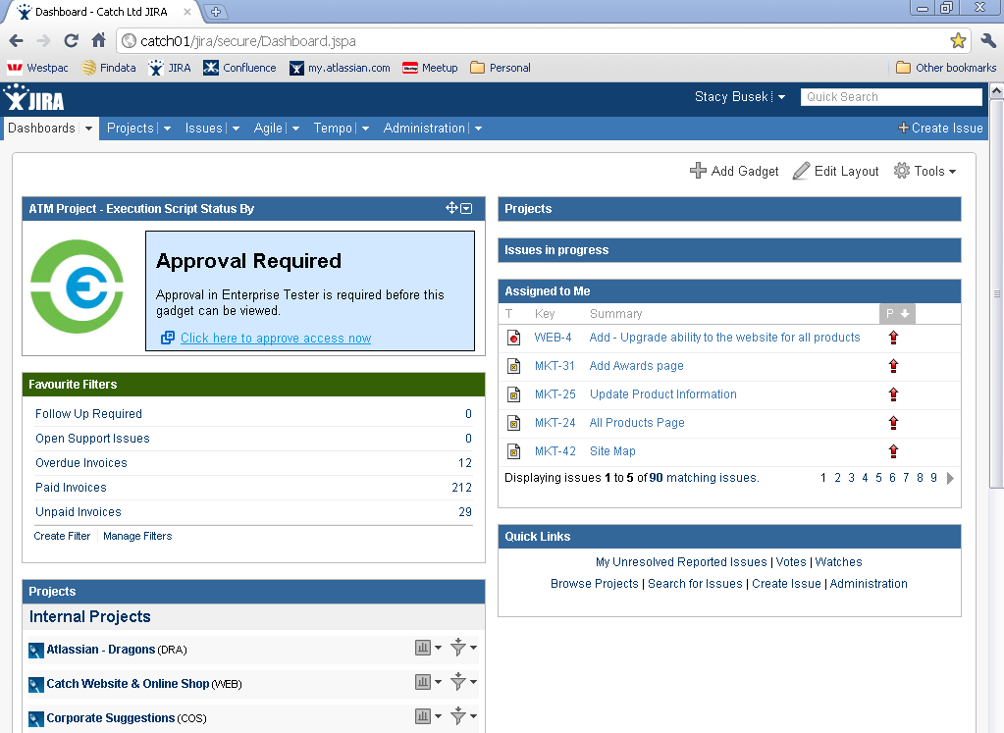Click the Quick Search field
Viewport: 1004px width, 733px height.
coord(891,97)
